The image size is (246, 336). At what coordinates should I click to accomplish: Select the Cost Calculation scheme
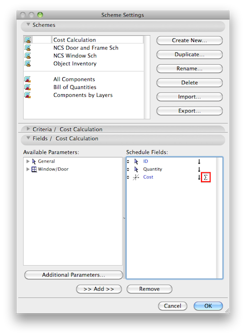point(83,40)
